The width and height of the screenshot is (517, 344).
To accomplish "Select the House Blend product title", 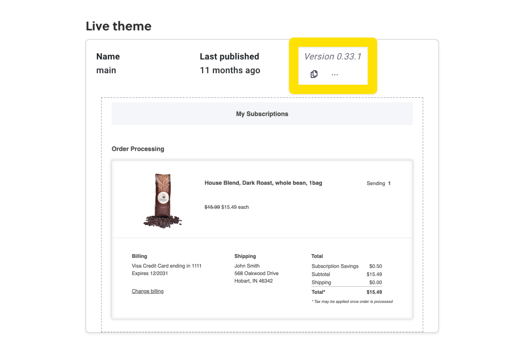I will [x=263, y=183].
